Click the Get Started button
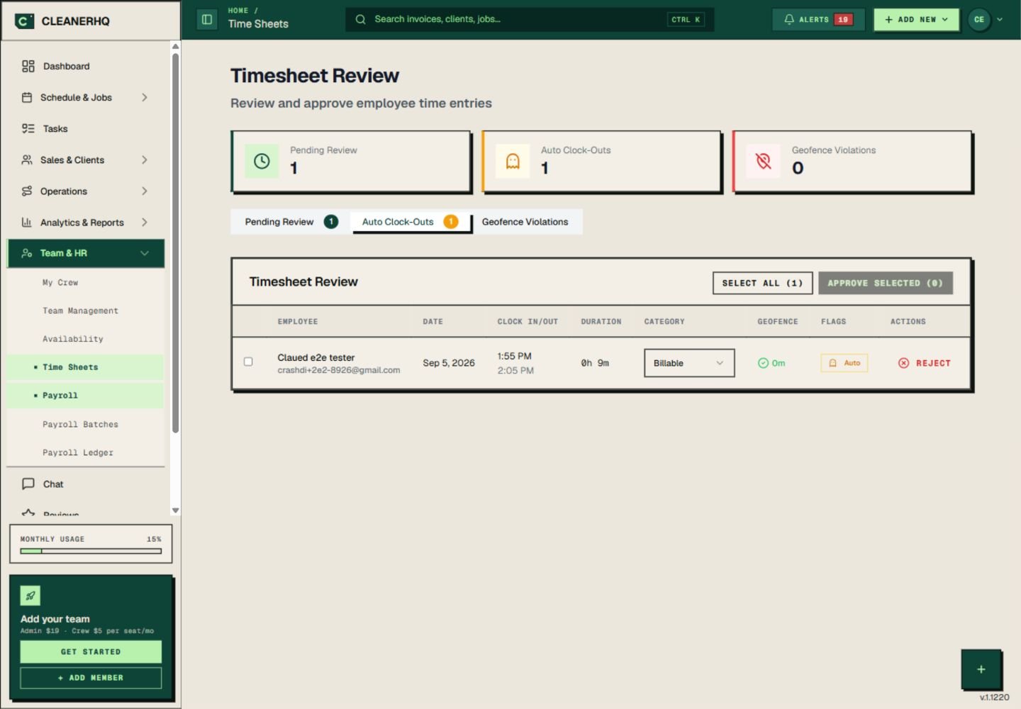The height and width of the screenshot is (709, 1021). pos(91,652)
